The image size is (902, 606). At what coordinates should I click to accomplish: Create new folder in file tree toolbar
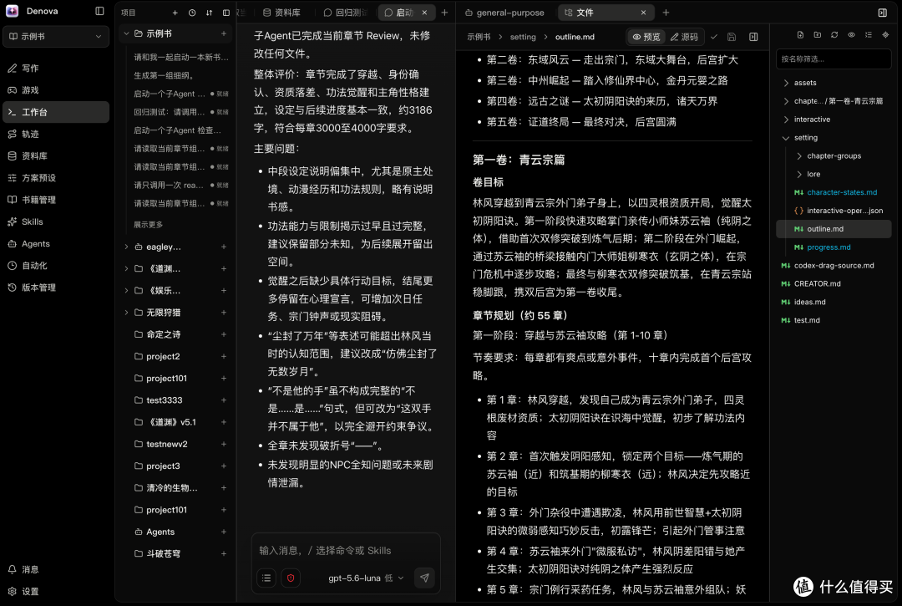pyautogui.click(x=818, y=35)
